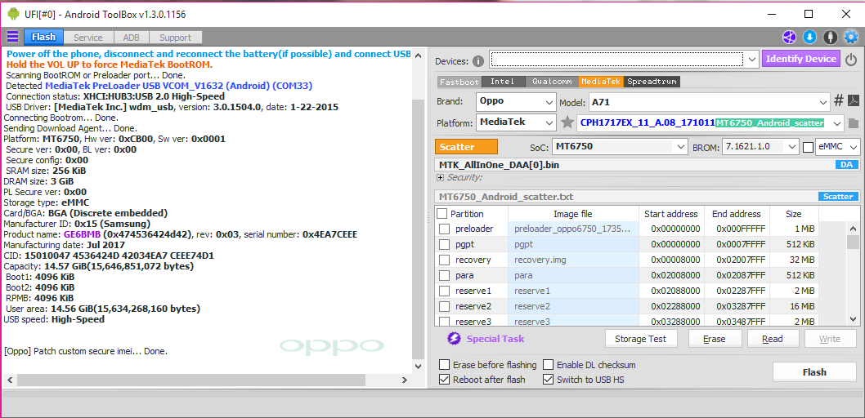Select the Fastboot chipset tab
Screen dimensions: 865x418
click(459, 82)
